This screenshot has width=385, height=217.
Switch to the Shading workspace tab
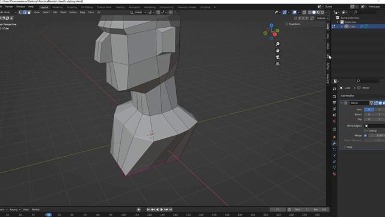point(120,7)
